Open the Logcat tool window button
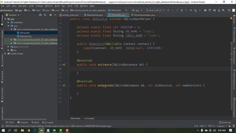 [x=48, y=122]
